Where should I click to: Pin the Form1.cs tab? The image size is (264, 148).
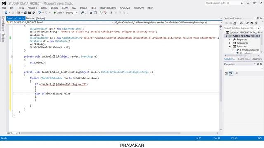click(20, 18)
